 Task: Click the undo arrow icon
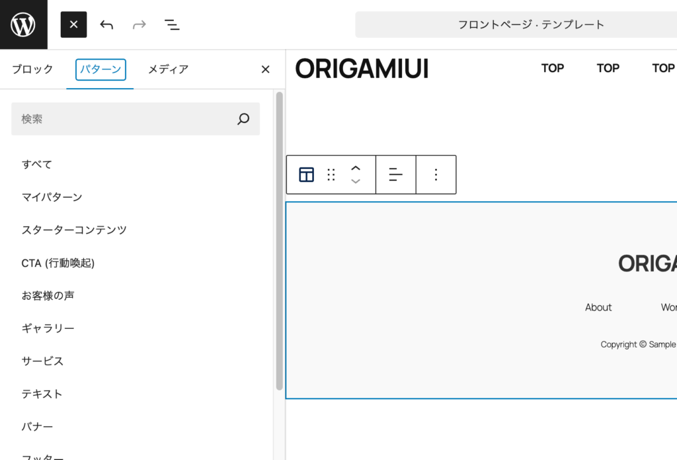tap(106, 24)
